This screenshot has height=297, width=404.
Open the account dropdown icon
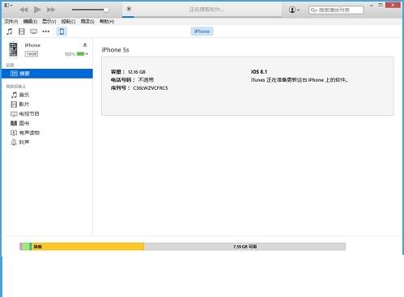pyautogui.click(x=295, y=10)
